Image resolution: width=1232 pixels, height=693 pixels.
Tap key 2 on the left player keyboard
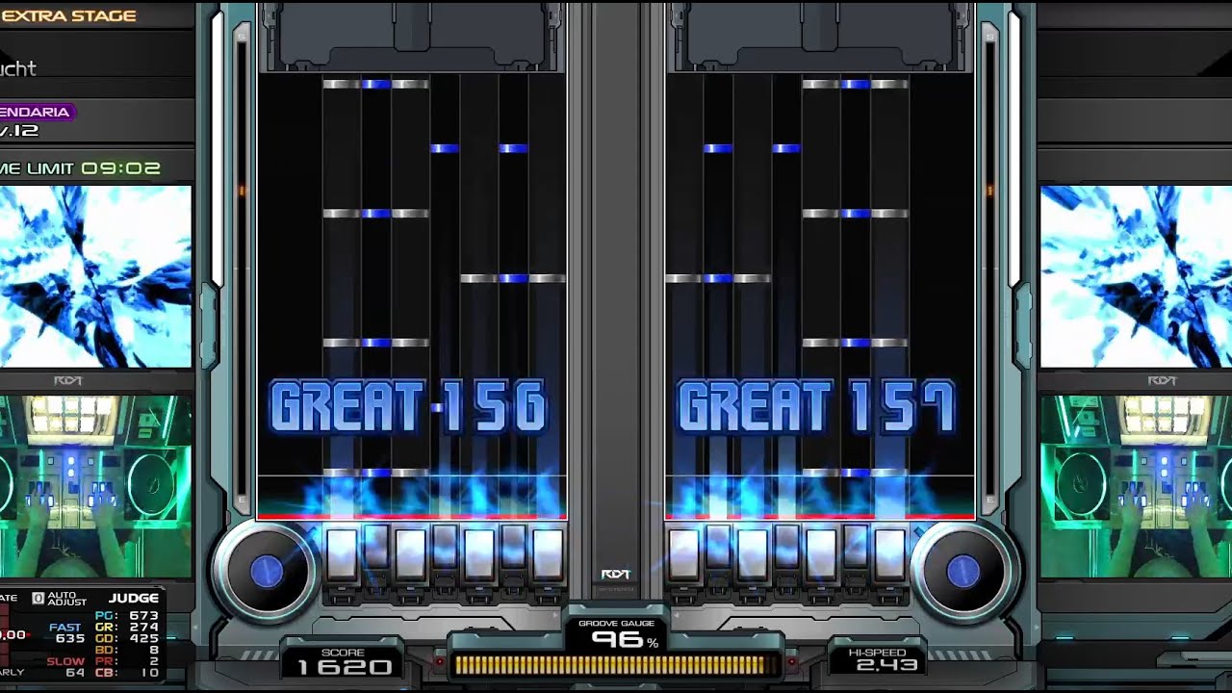click(x=376, y=547)
